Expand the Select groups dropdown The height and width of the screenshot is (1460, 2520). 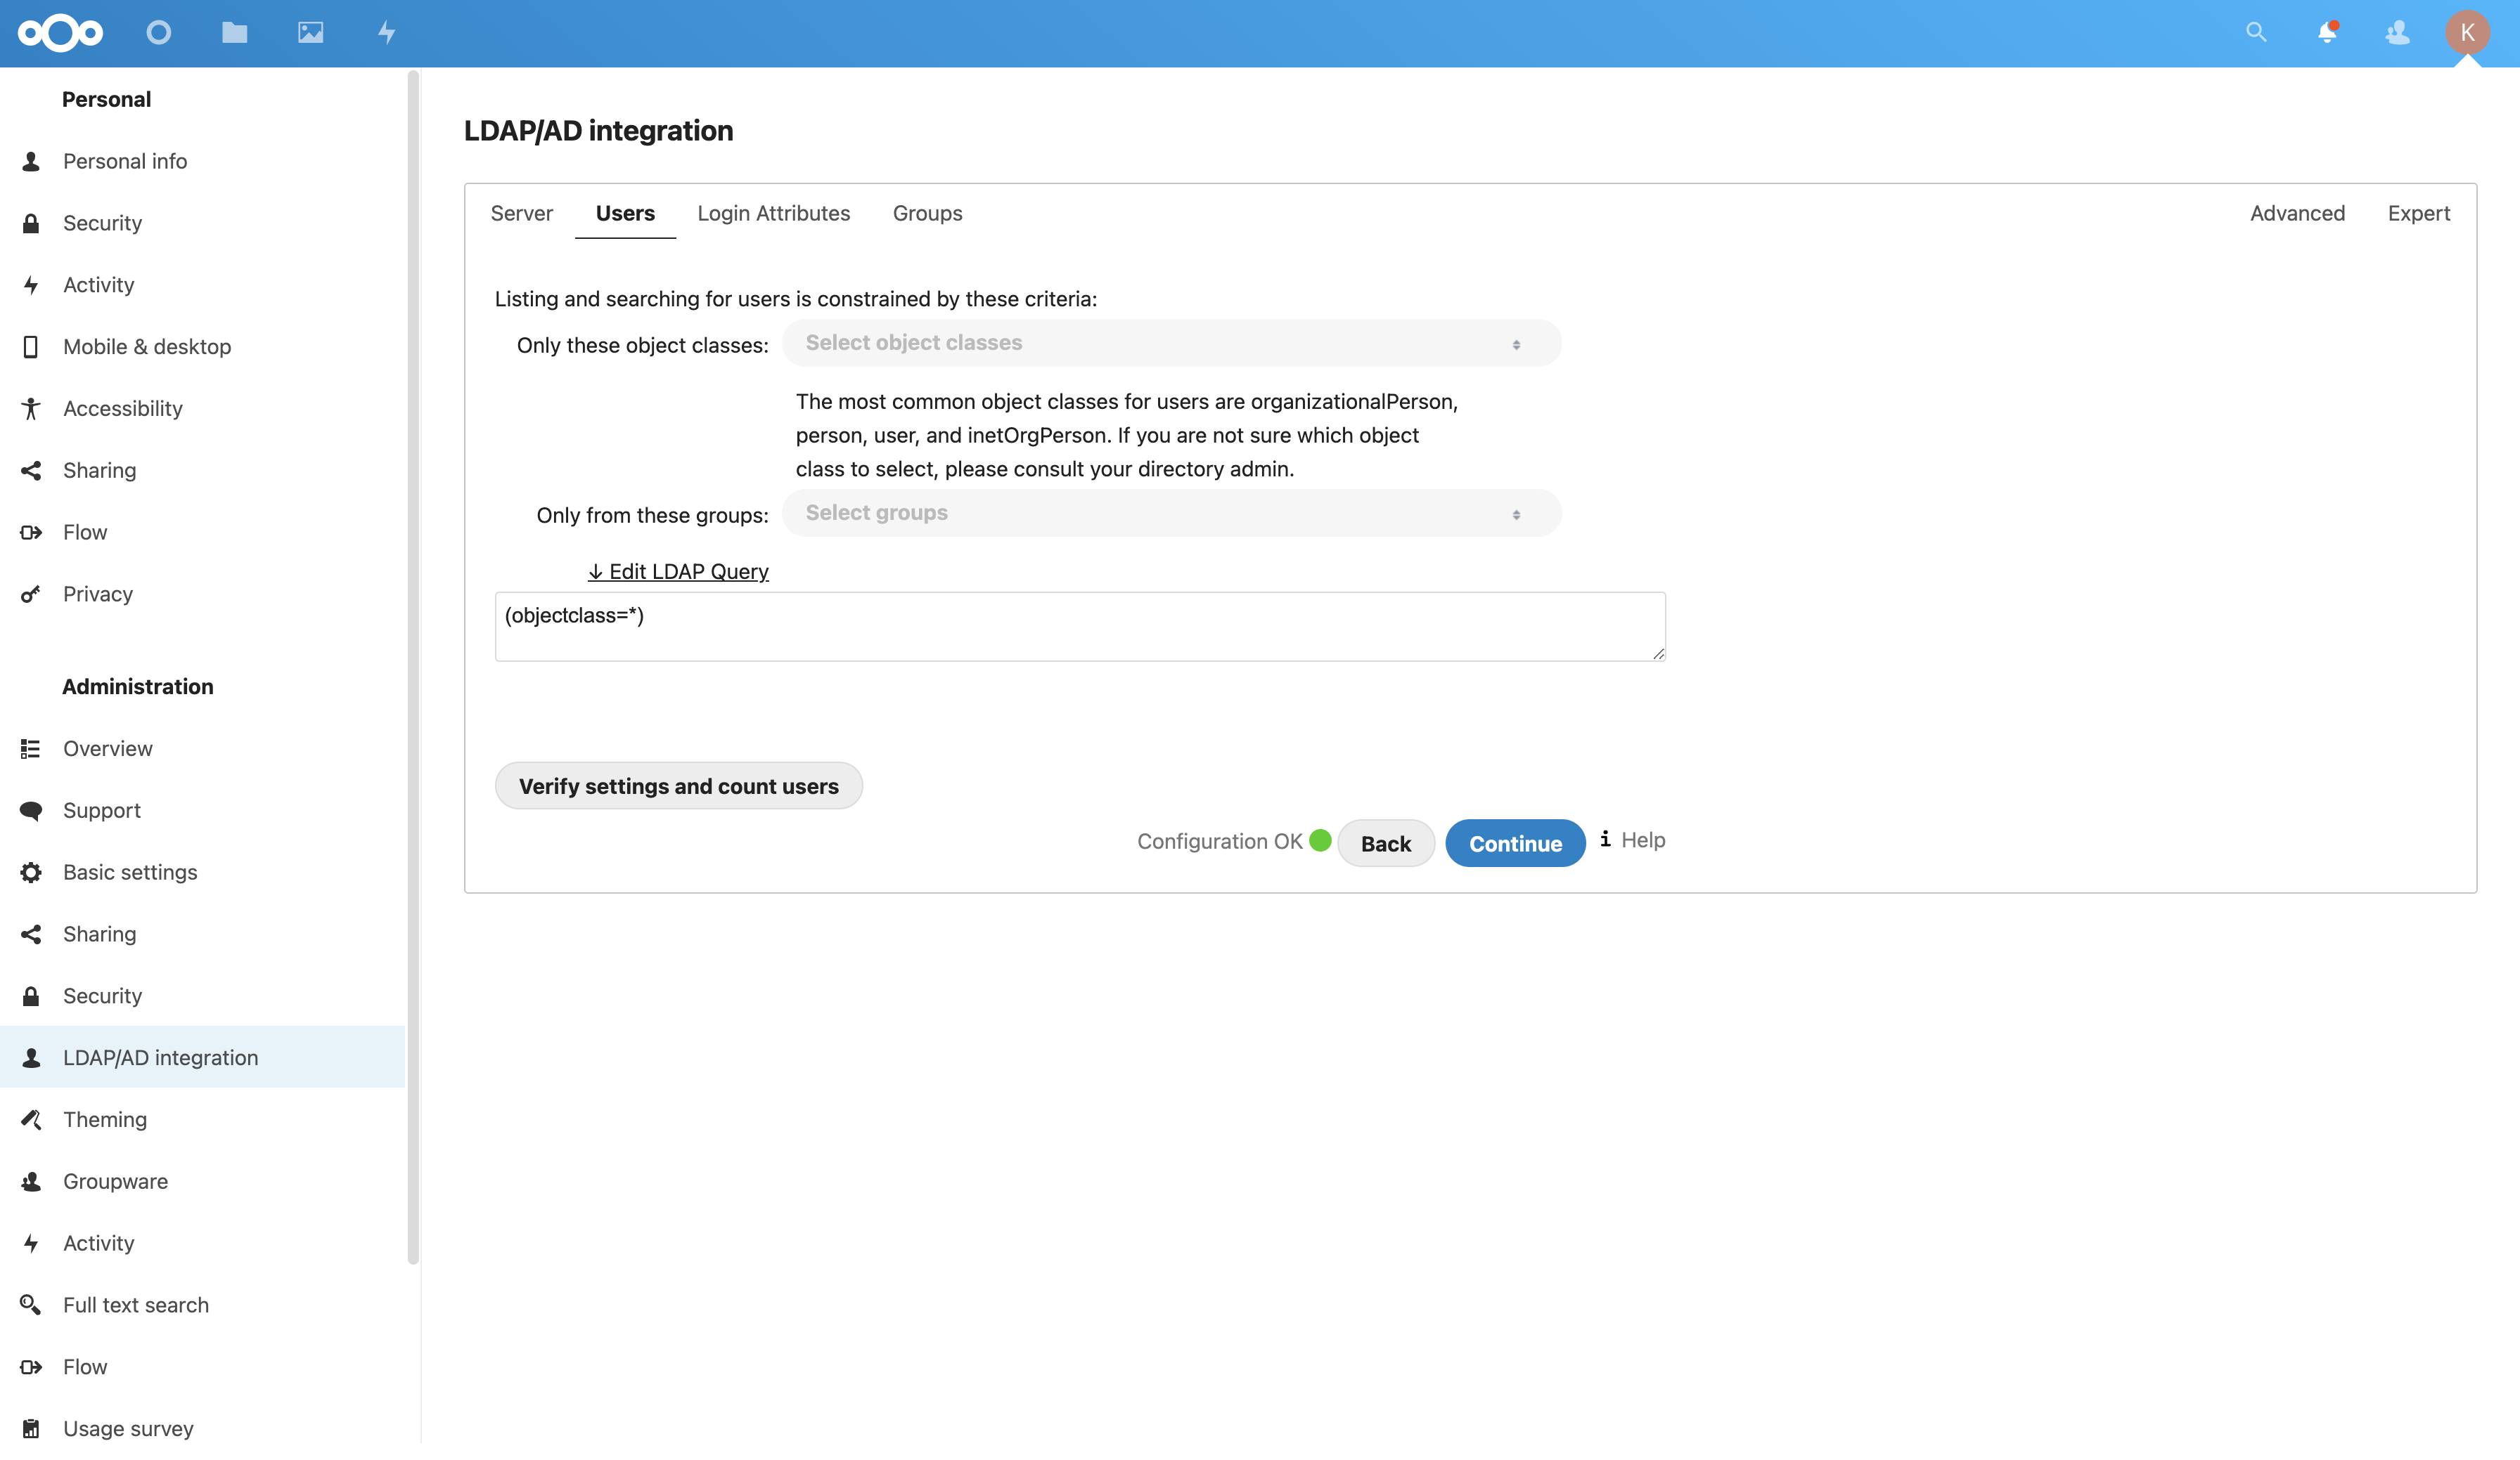[x=1170, y=513]
